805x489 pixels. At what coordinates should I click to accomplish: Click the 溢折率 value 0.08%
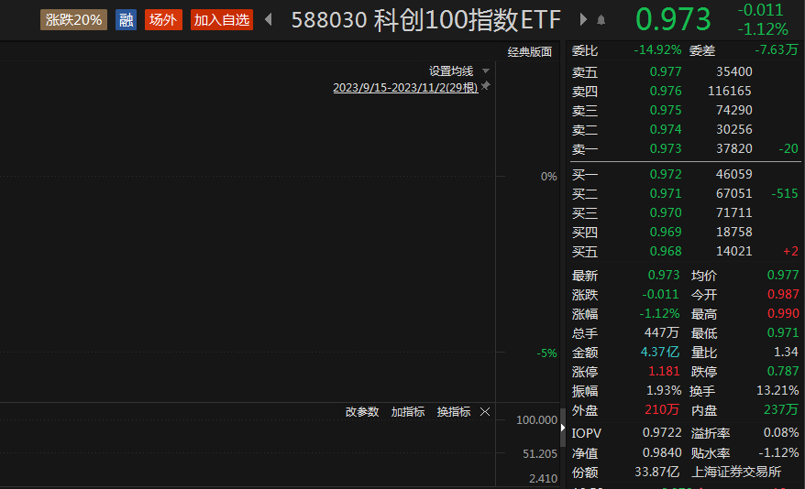pos(781,432)
